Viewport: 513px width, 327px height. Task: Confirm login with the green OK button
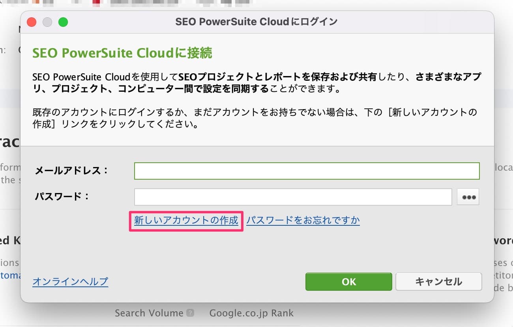point(349,282)
